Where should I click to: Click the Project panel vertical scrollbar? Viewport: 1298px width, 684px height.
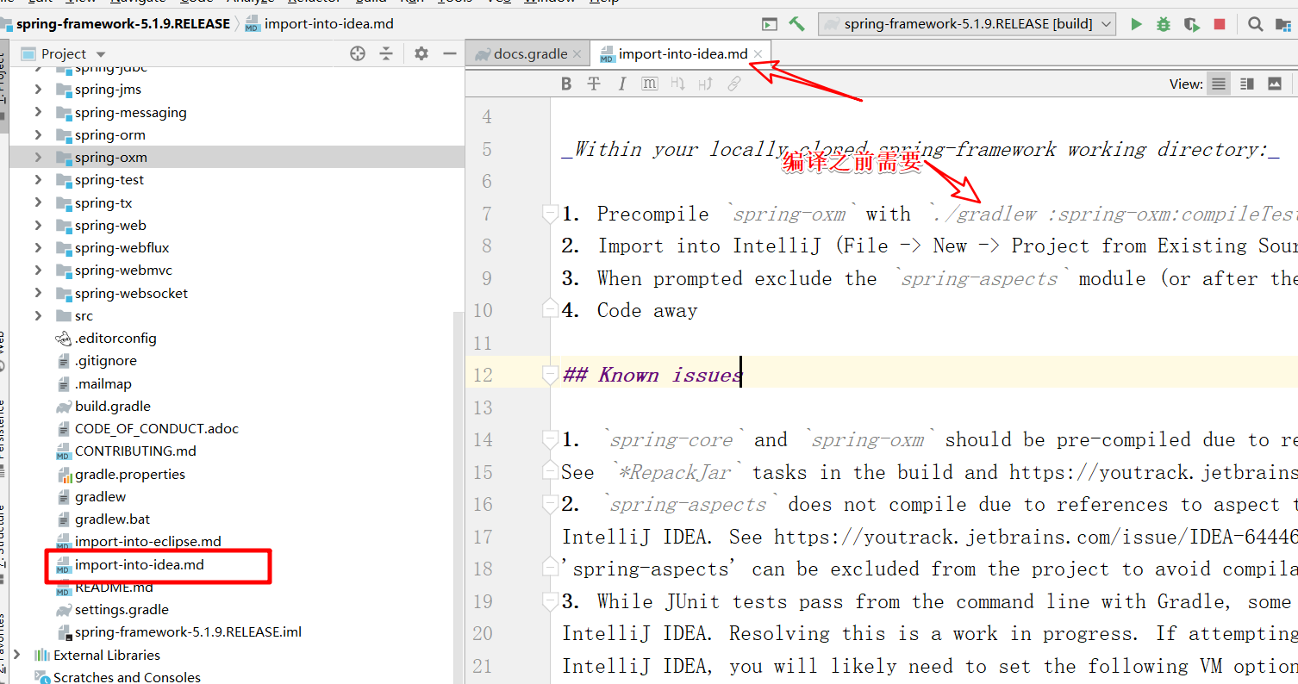tap(459, 497)
